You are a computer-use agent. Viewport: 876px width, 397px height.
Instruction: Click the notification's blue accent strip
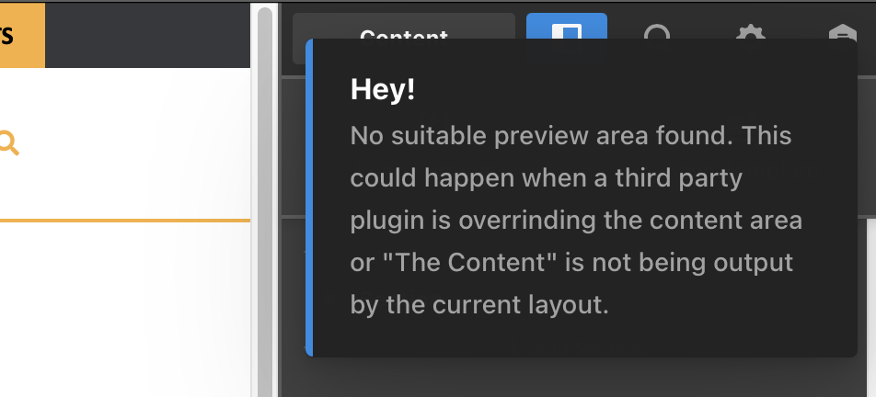(309, 198)
